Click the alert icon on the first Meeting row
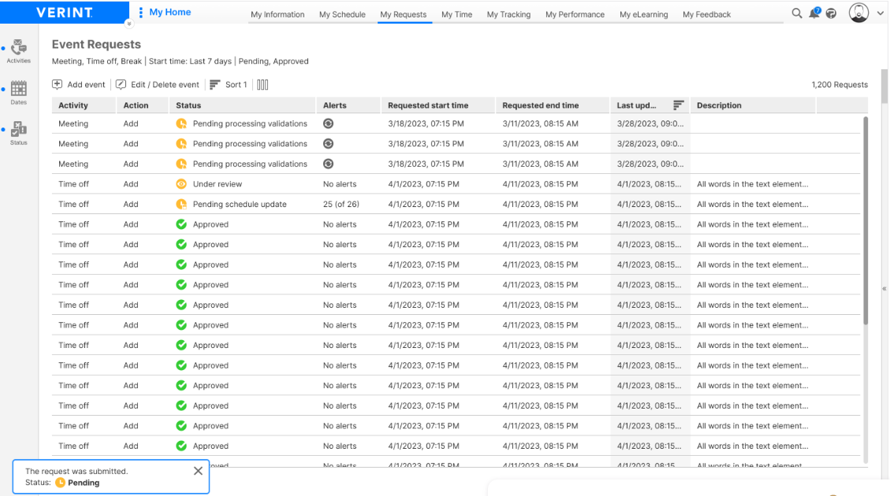 (x=326, y=124)
